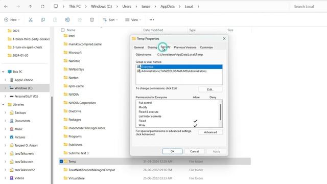This screenshot has height=184, width=327.
Task: Click the navigation pane scrollbar
Action: (52, 140)
